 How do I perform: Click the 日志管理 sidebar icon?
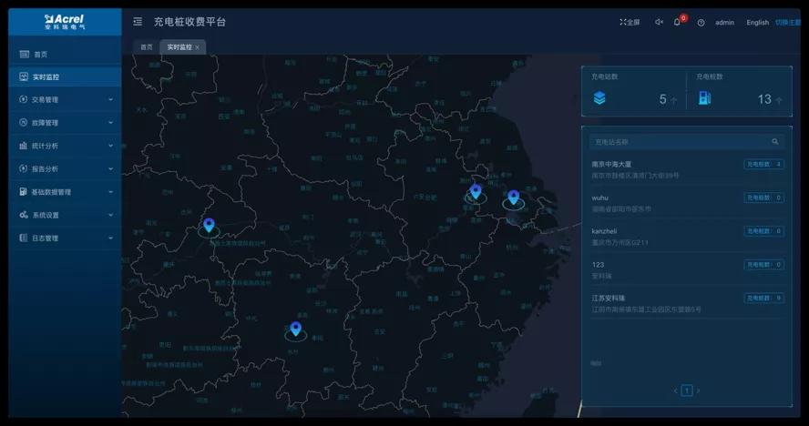click(x=23, y=238)
